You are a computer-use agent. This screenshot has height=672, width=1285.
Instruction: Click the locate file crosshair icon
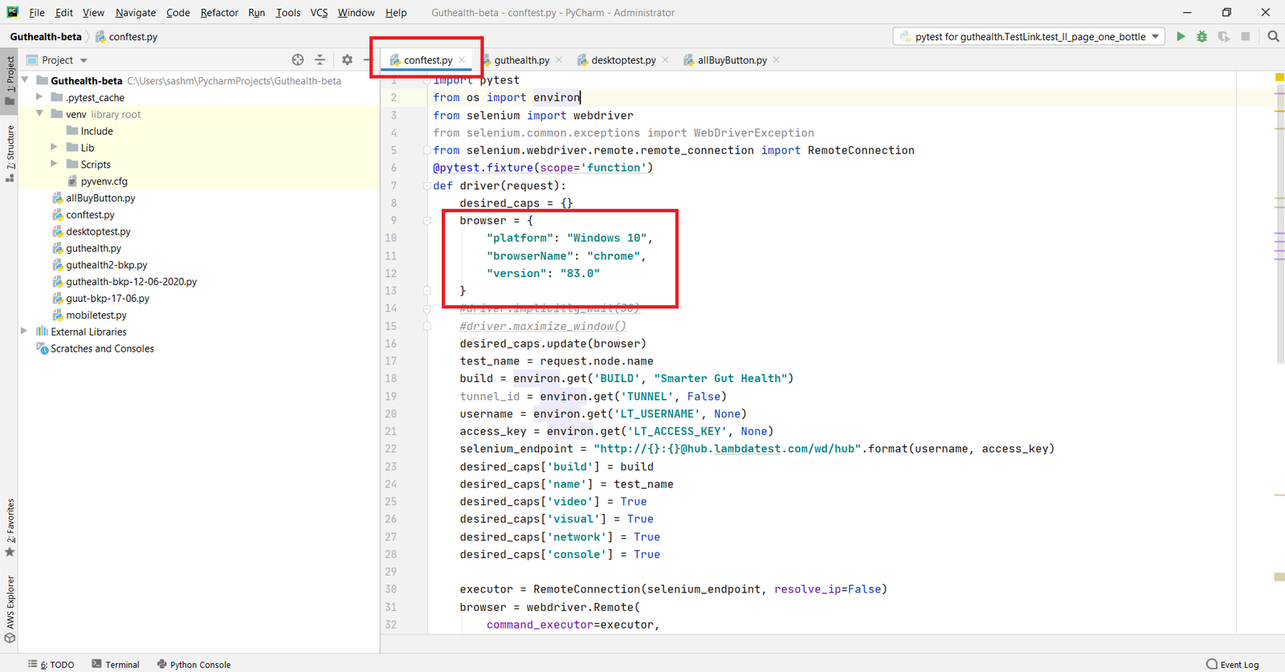(298, 60)
